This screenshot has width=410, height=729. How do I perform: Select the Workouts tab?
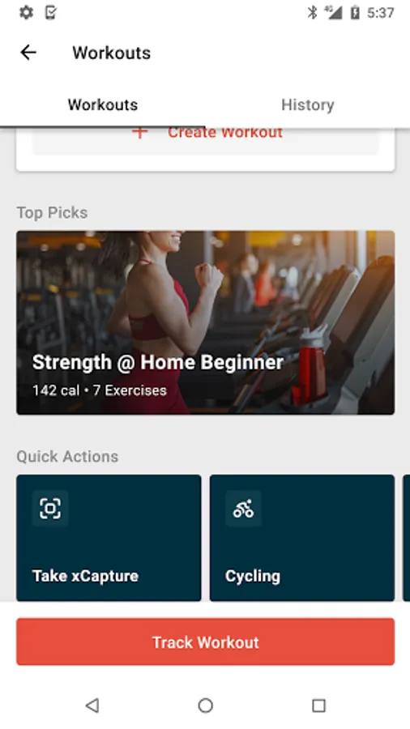(x=103, y=104)
